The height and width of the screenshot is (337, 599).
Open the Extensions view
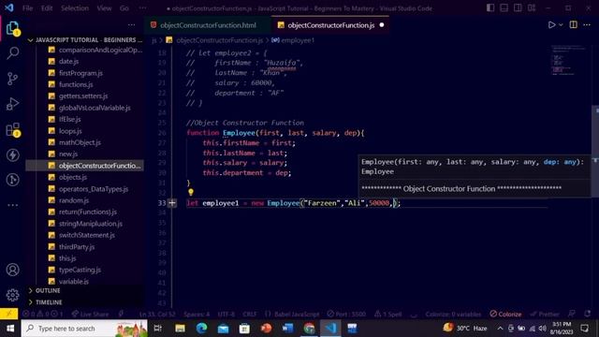[12, 130]
